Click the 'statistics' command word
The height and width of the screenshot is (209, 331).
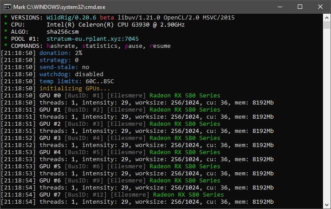click(x=100, y=46)
